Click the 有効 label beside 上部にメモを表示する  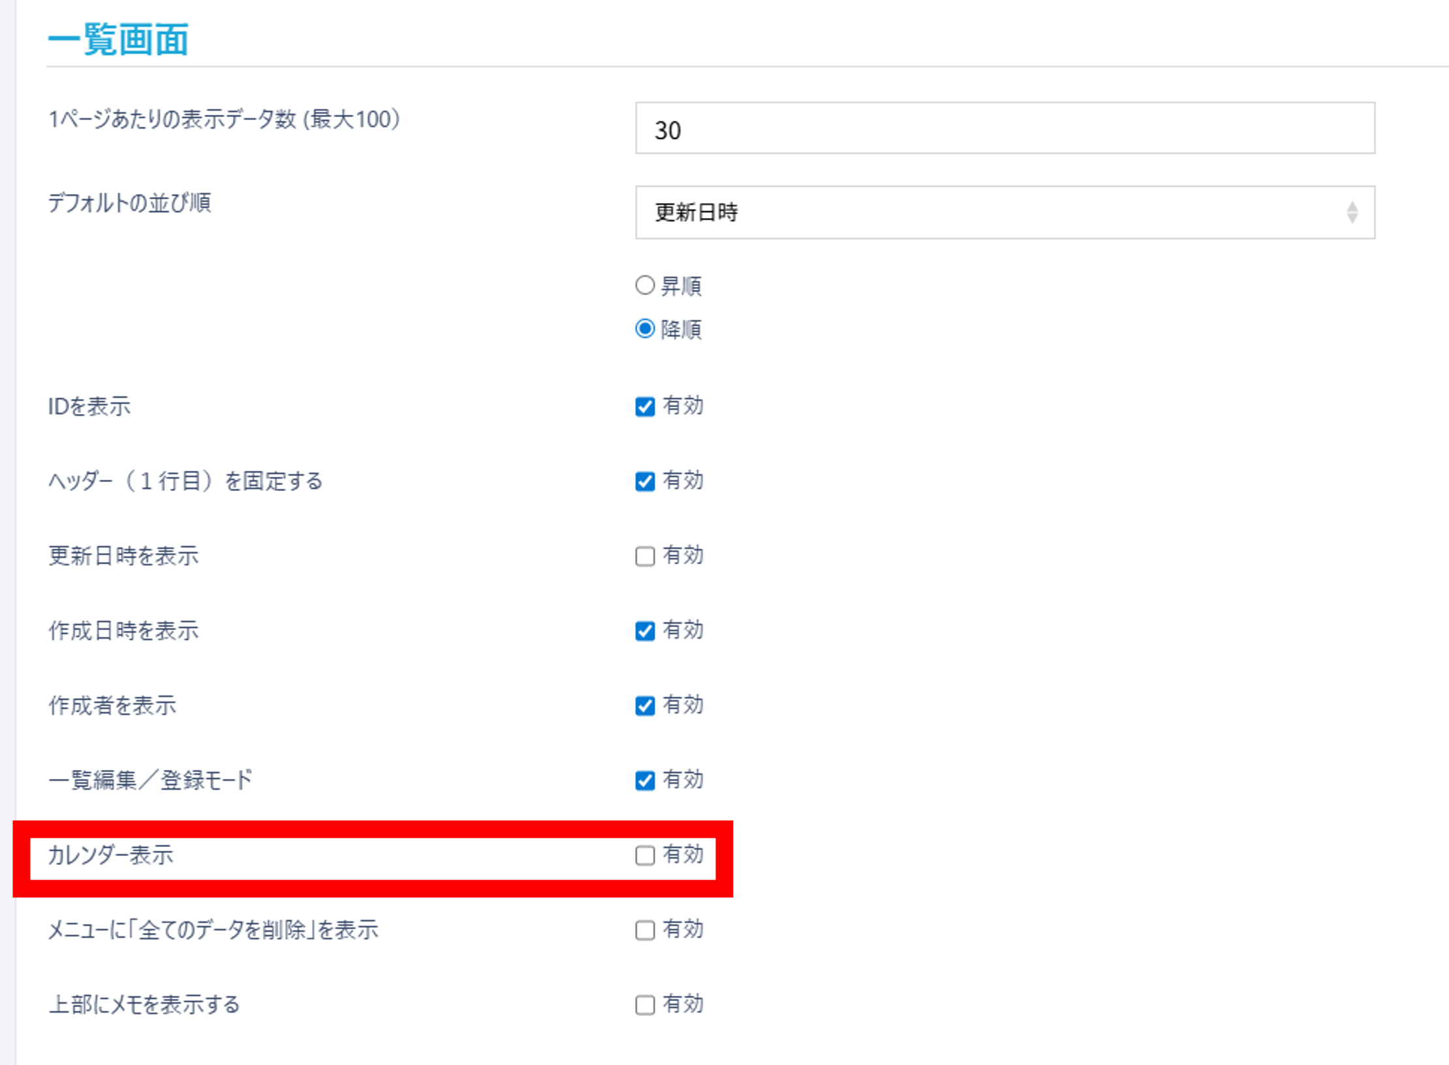pos(683,1004)
